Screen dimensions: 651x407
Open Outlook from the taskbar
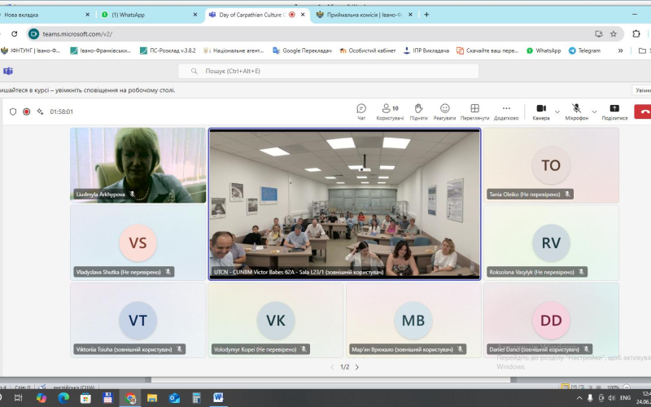coord(174,398)
